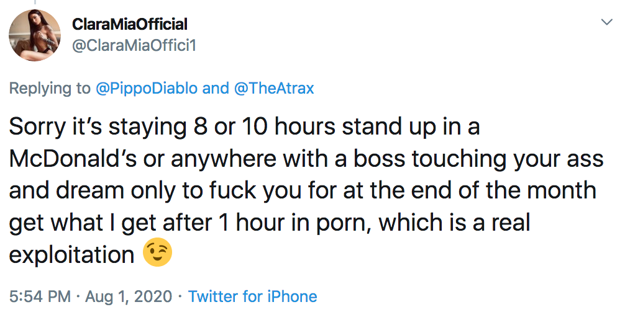The image size is (625, 320).
Task: Open the tweet options chevron menu
Action: (x=607, y=23)
